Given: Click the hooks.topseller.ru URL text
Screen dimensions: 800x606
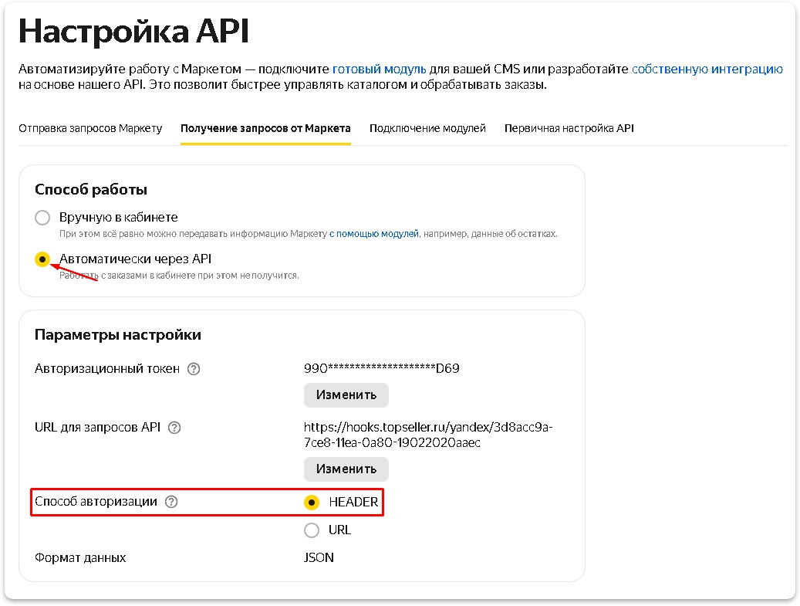Looking at the screenshot, I should (x=428, y=435).
